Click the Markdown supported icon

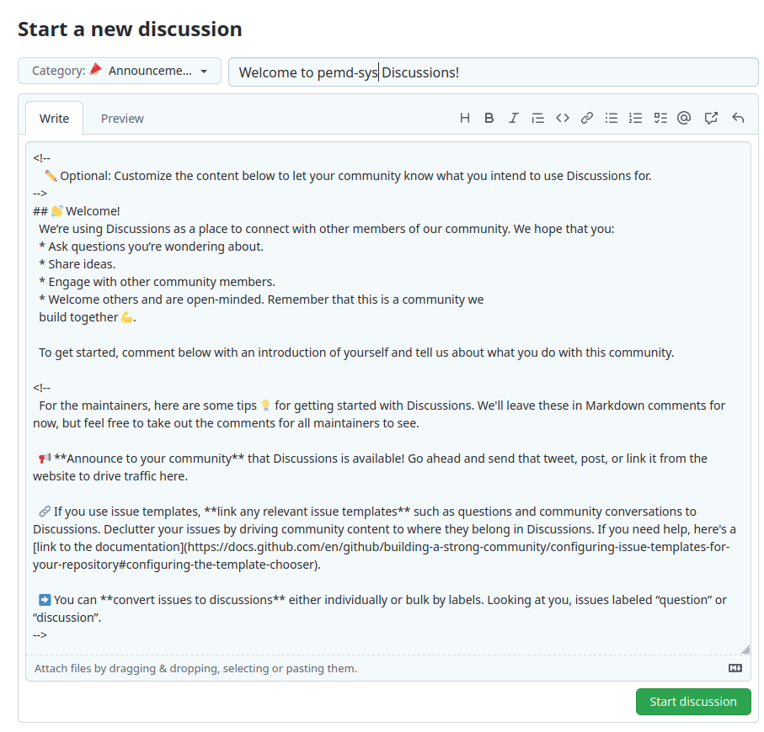coord(735,669)
